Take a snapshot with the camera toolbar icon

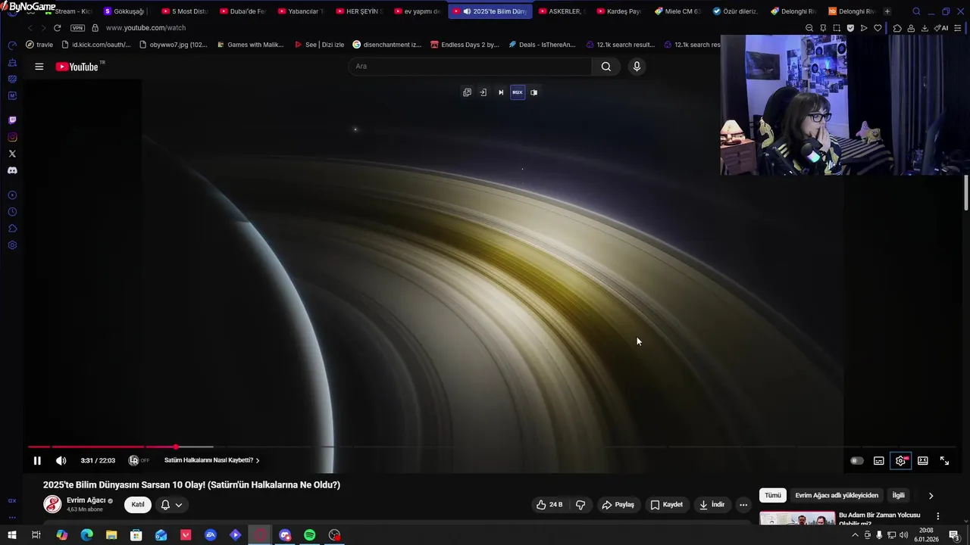pos(837,28)
